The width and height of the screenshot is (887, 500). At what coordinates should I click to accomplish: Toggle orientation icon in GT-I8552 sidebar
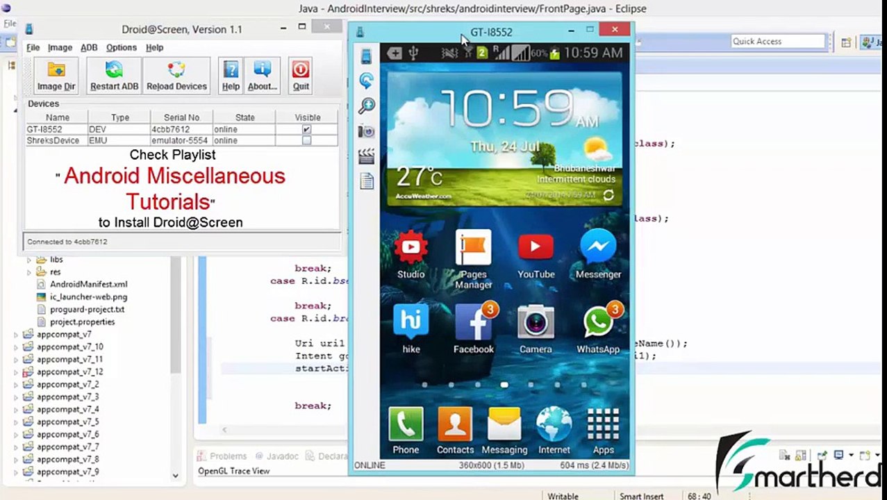[x=366, y=56]
